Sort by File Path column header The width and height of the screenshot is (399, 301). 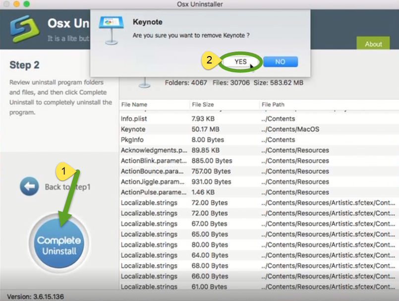click(x=273, y=105)
